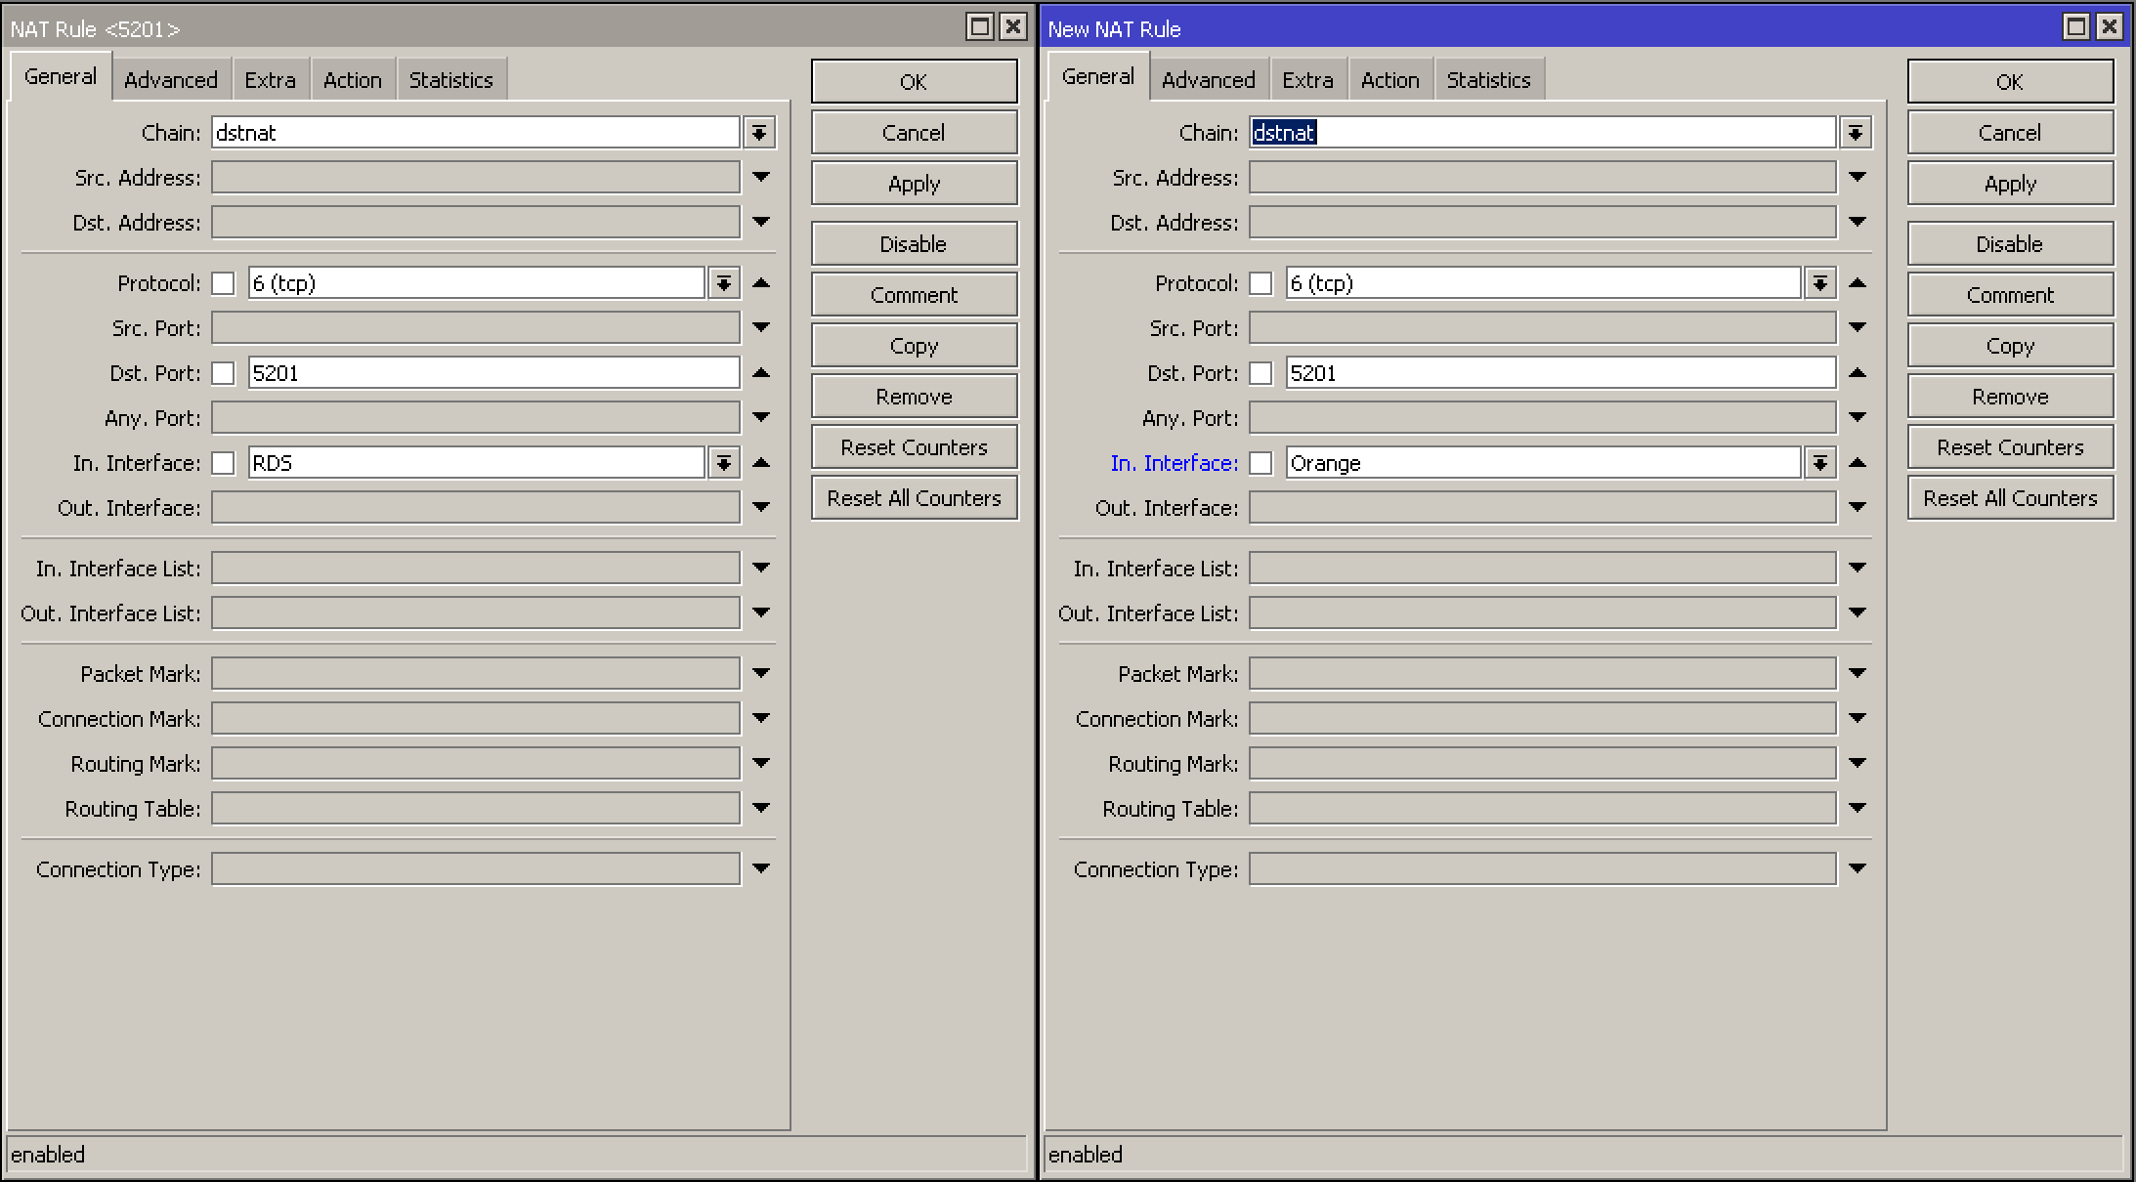Click OK in New NAT Rule window
Screen dimensions: 2136x1182
click(2010, 82)
